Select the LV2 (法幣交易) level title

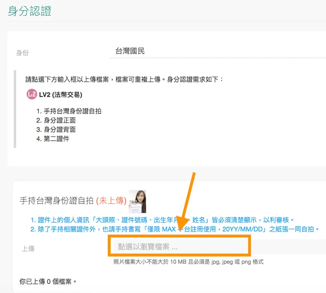coord(60,94)
